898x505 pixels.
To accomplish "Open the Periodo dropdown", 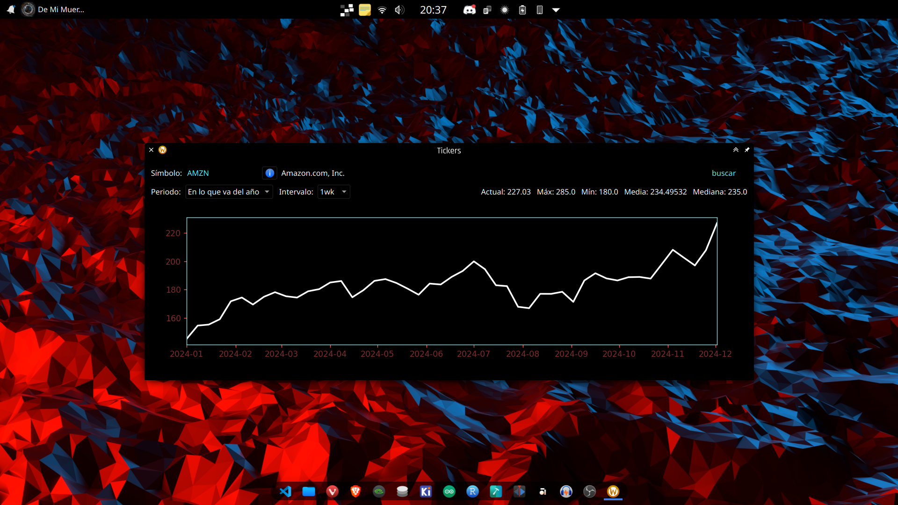I will click(x=229, y=192).
